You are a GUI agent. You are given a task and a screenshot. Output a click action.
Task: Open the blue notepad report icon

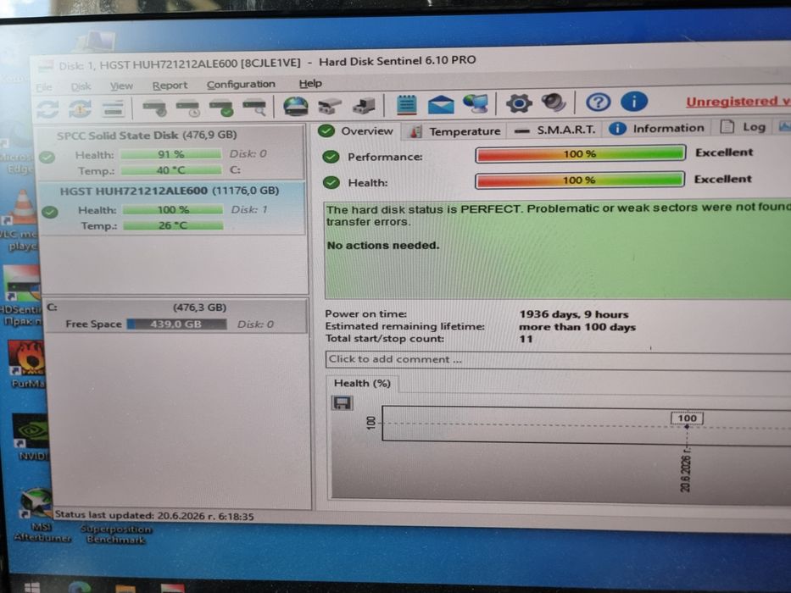click(x=406, y=104)
